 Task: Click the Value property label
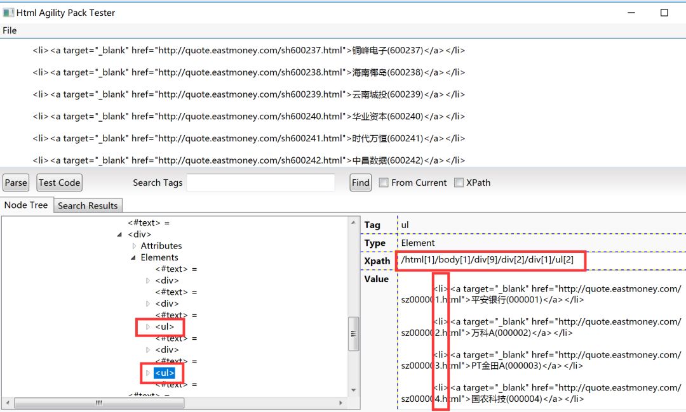(x=376, y=279)
